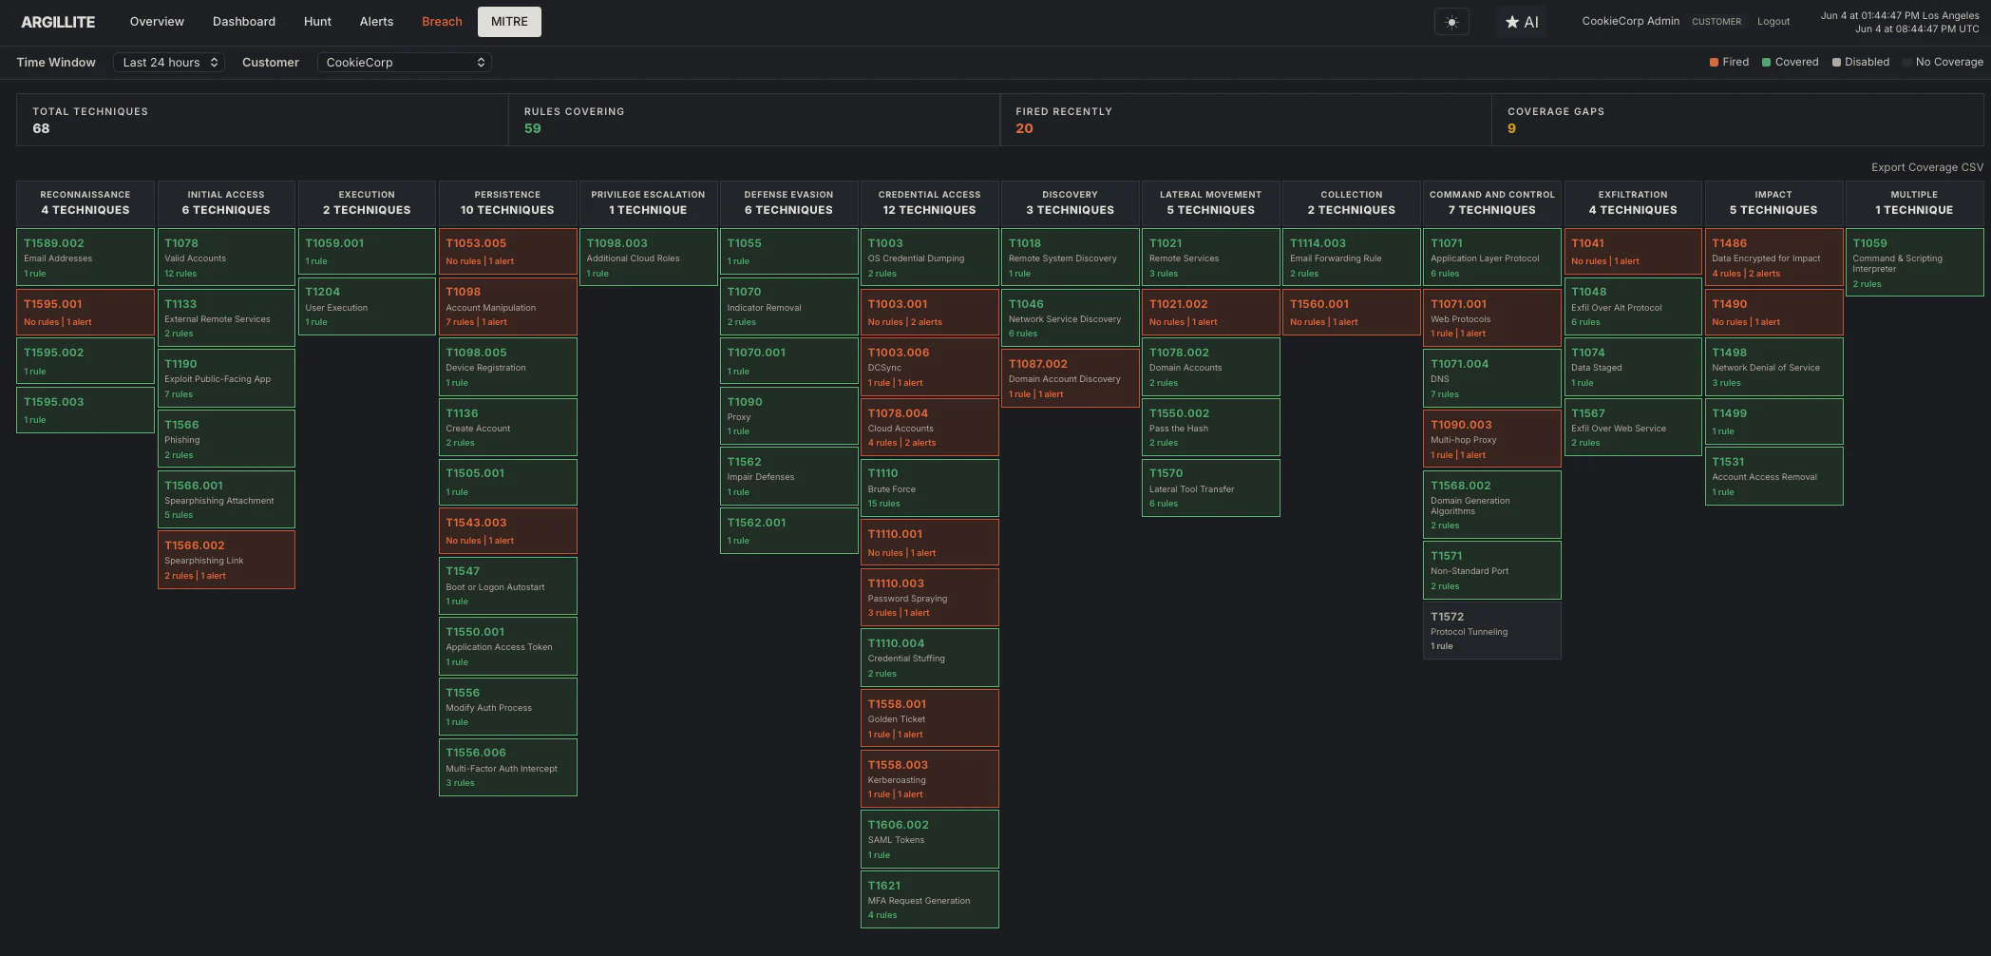Open the T1090.003 Multi-hop Proxy card
Viewport: 1991px width, 956px height.
tap(1491, 438)
